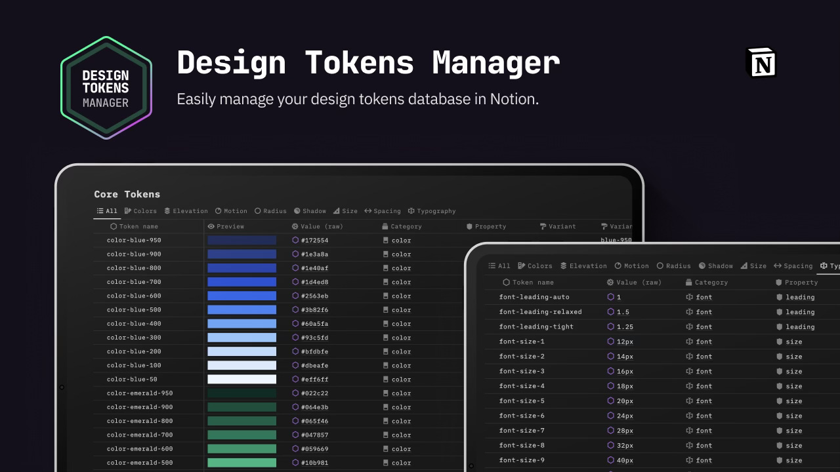The image size is (840, 472).
Task: Click the color category icon in color-blue-950 row
Action: (x=386, y=240)
